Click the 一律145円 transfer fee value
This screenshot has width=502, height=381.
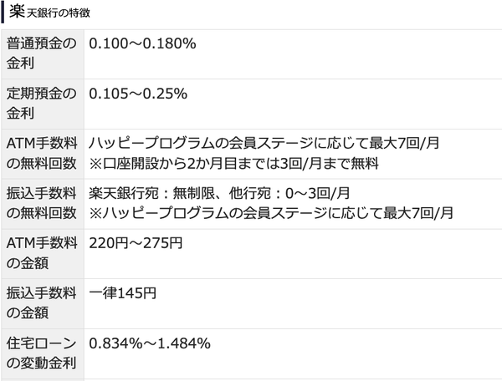pos(122,294)
